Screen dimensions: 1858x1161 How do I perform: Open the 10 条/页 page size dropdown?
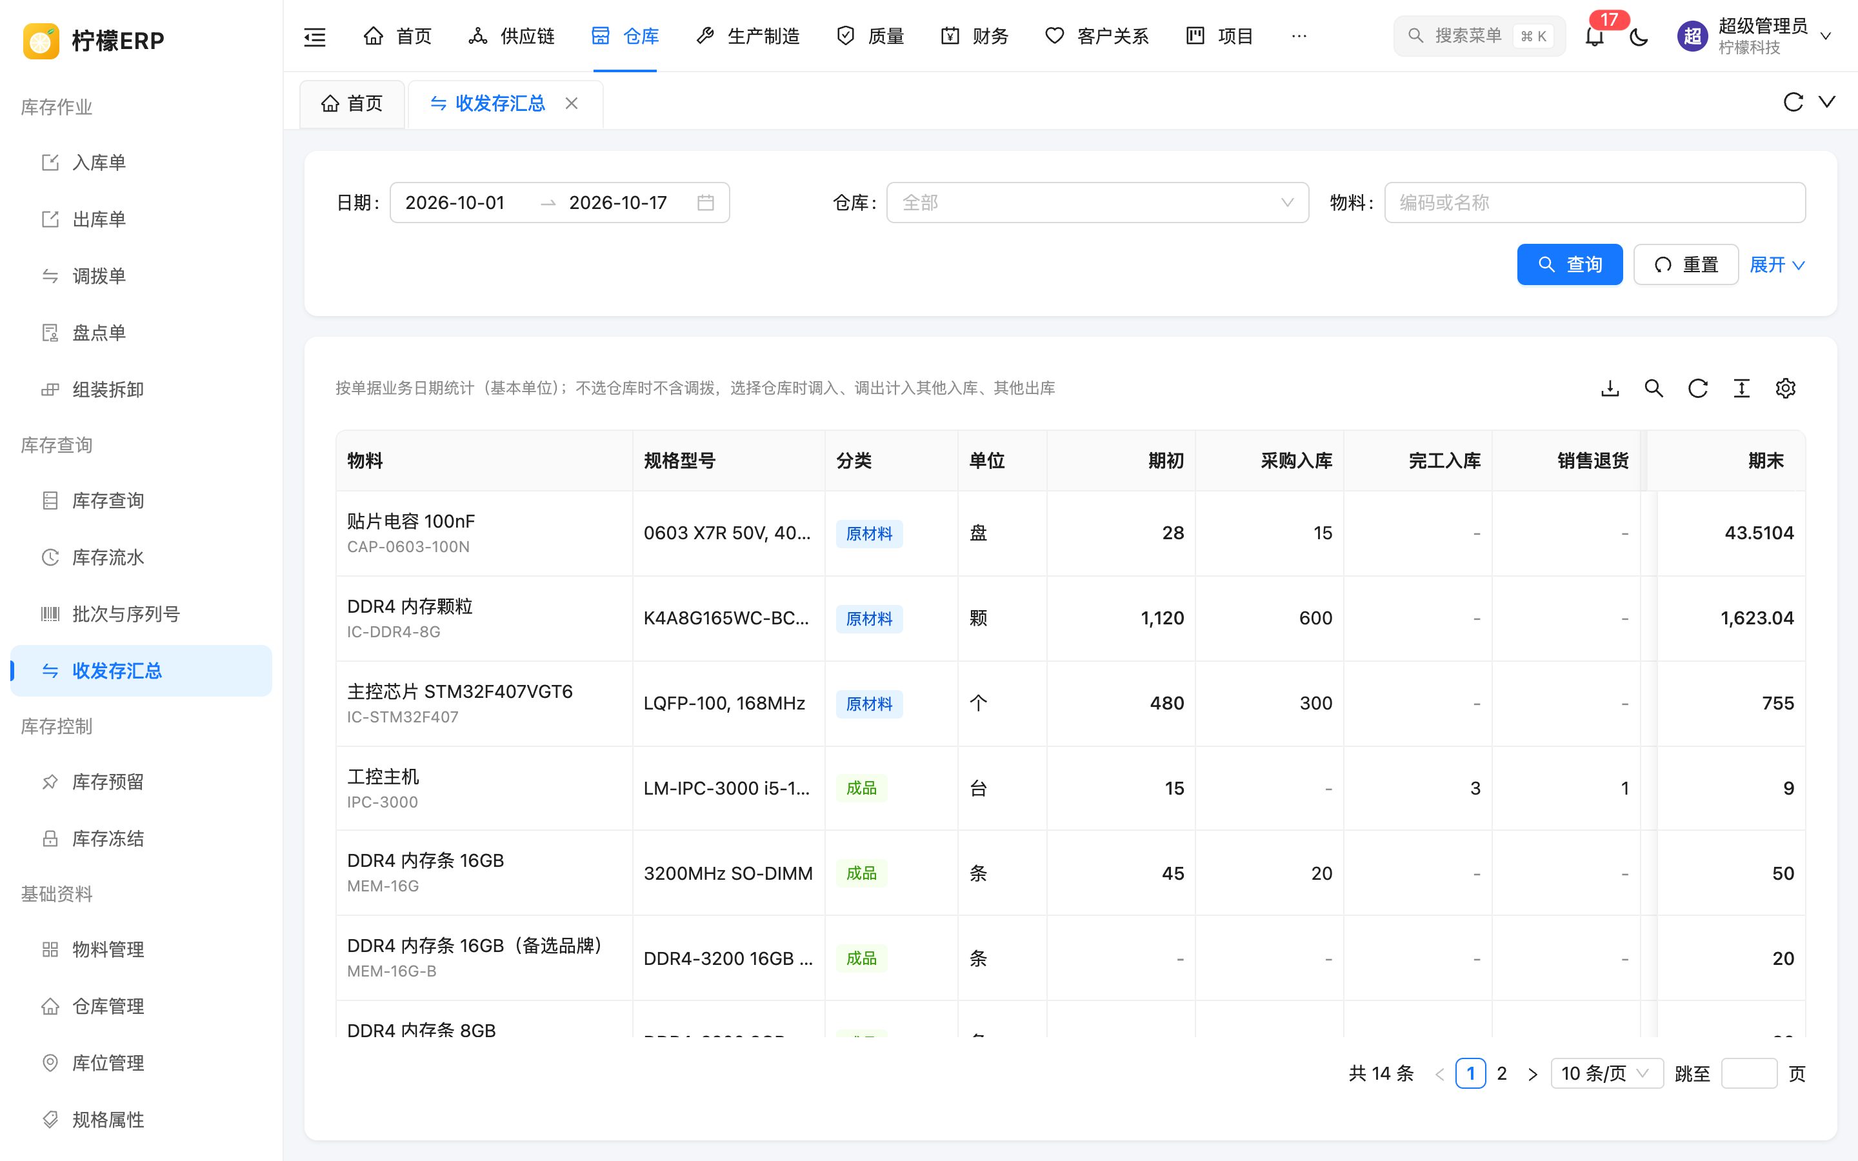click(1607, 1073)
